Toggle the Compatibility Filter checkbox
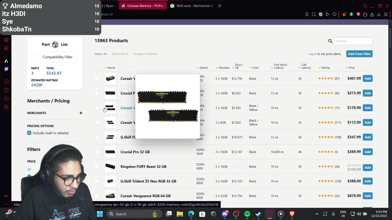The width and height of the screenshot is (392, 220). [39, 57]
